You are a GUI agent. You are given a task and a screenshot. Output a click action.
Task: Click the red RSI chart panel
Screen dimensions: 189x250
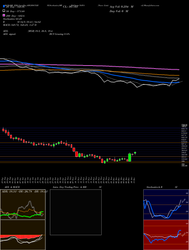166,235
